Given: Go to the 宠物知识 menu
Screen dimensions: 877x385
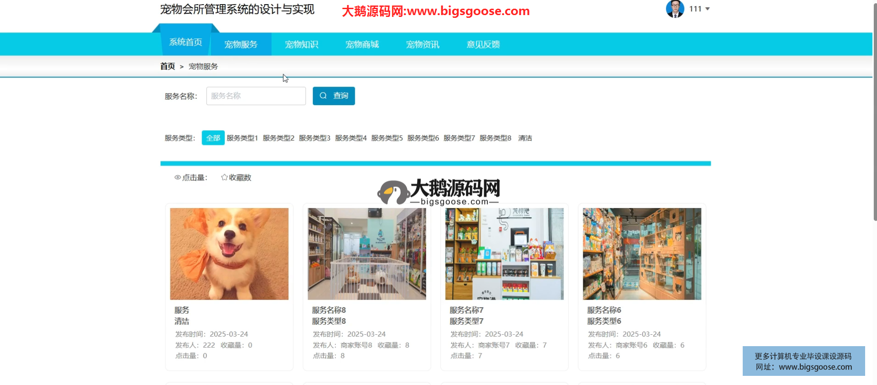Looking at the screenshot, I should coord(301,44).
